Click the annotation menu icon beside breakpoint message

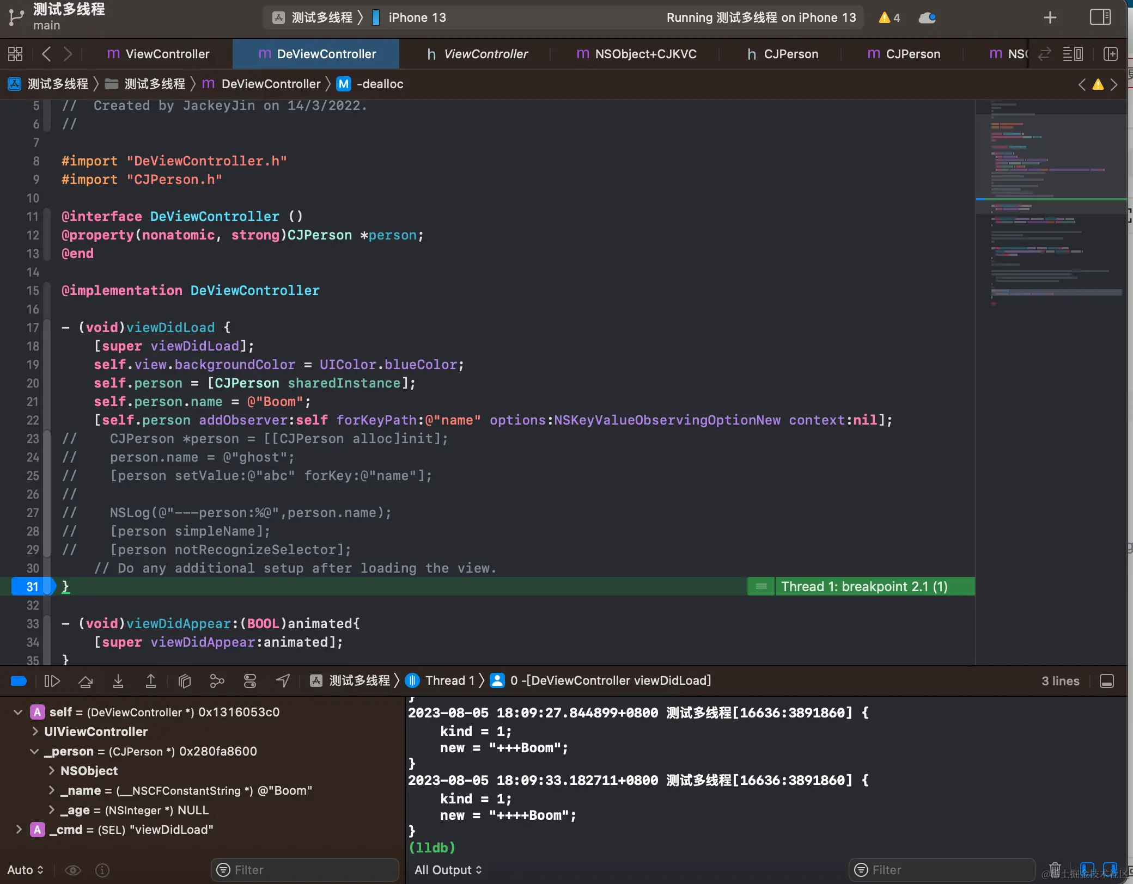(x=762, y=587)
